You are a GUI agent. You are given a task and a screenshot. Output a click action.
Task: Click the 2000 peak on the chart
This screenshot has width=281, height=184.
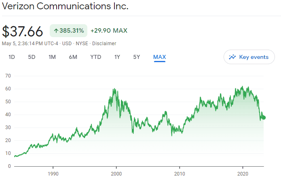pyautogui.click(x=114, y=89)
